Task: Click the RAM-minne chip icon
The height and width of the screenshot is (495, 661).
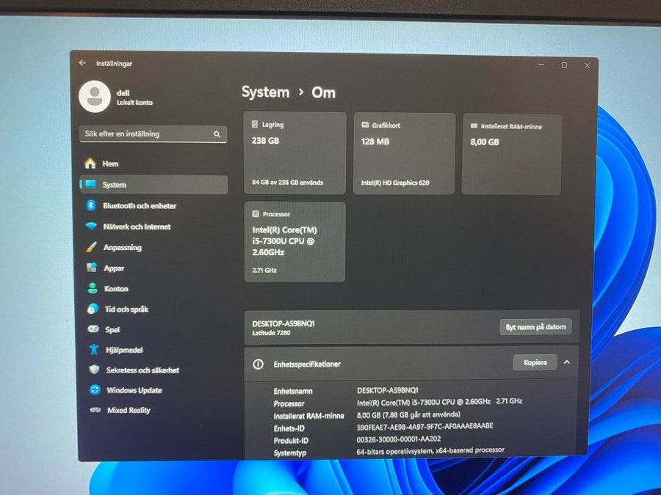Action: (x=474, y=126)
